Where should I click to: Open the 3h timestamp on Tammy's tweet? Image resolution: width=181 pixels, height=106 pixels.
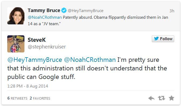click(172, 11)
